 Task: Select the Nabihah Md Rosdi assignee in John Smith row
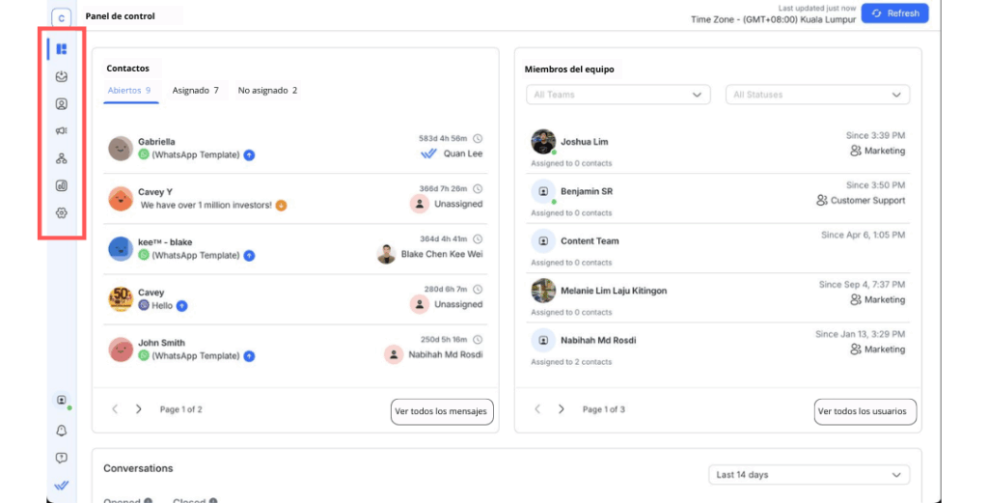446,355
